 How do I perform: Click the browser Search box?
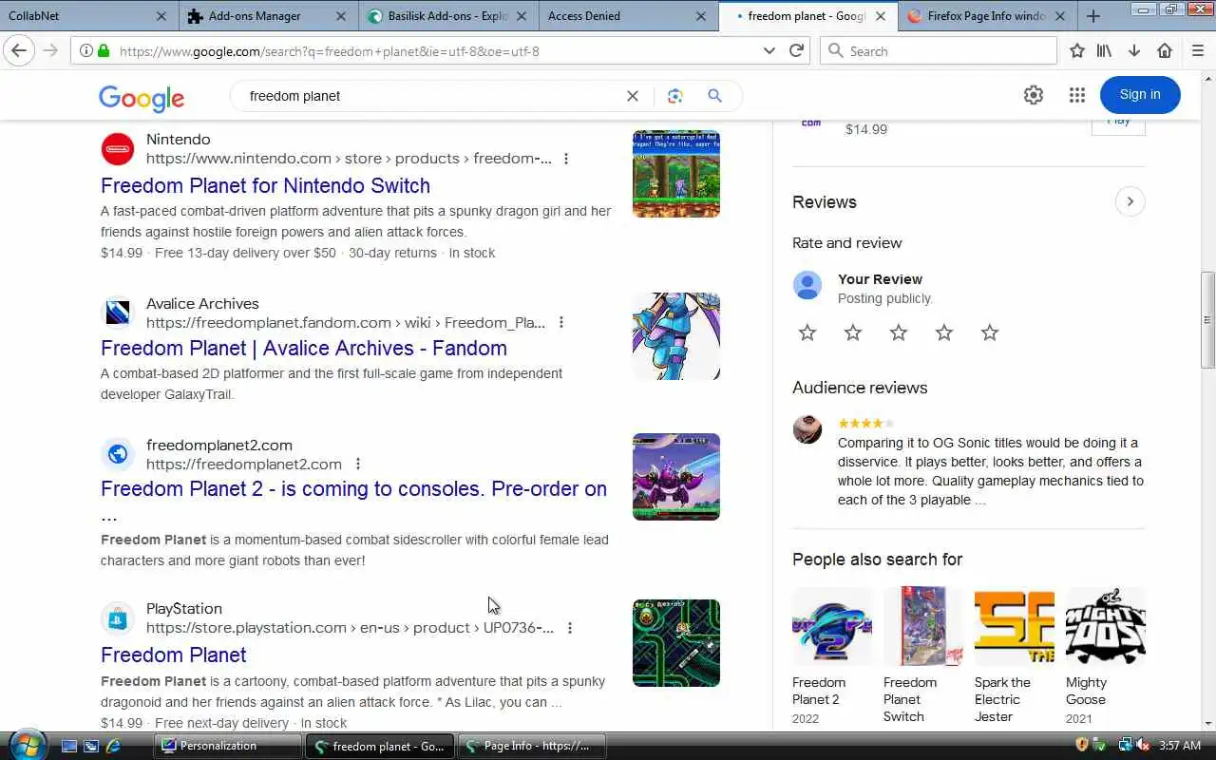939,51
